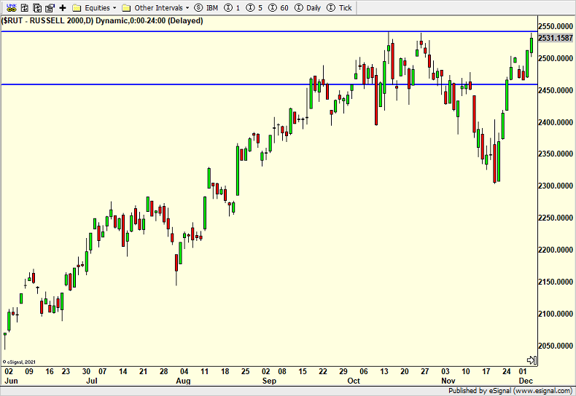
Task: Select the 5-minute interval button
Action: (x=254, y=8)
